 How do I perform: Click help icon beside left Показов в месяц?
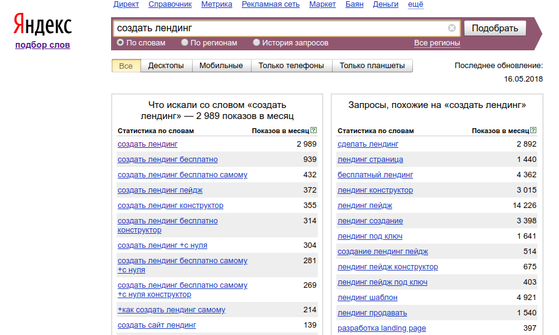(x=314, y=131)
